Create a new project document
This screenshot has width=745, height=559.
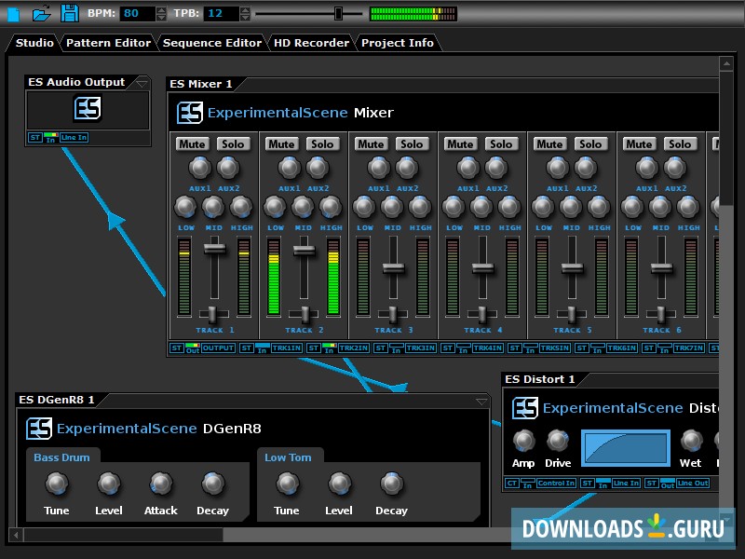pyautogui.click(x=14, y=12)
